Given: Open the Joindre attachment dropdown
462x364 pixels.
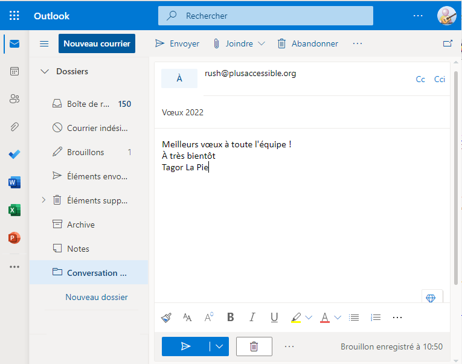Looking at the screenshot, I should [261, 43].
